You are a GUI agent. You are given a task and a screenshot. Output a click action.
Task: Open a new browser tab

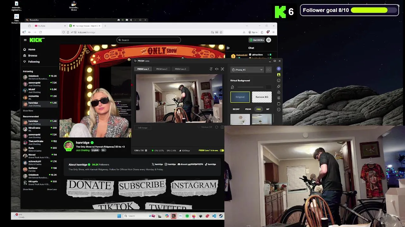(x=105, y=26)
